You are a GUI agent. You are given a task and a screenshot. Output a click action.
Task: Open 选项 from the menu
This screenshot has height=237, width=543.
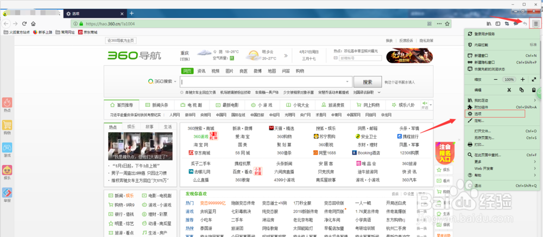point(502,113)
